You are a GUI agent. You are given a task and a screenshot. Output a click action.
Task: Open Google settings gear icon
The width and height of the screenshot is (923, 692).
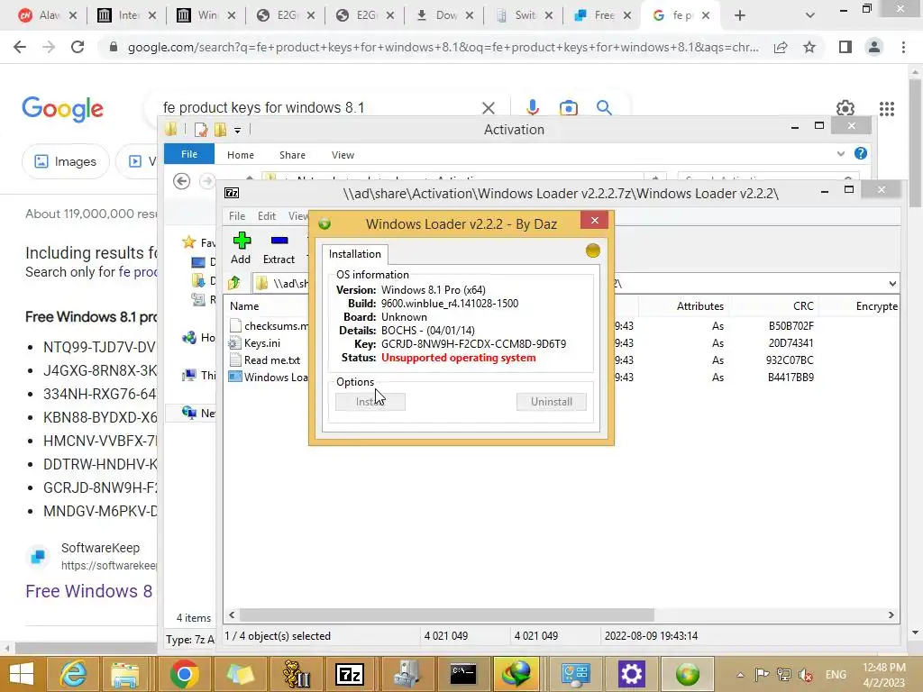[x=845, y=108]
